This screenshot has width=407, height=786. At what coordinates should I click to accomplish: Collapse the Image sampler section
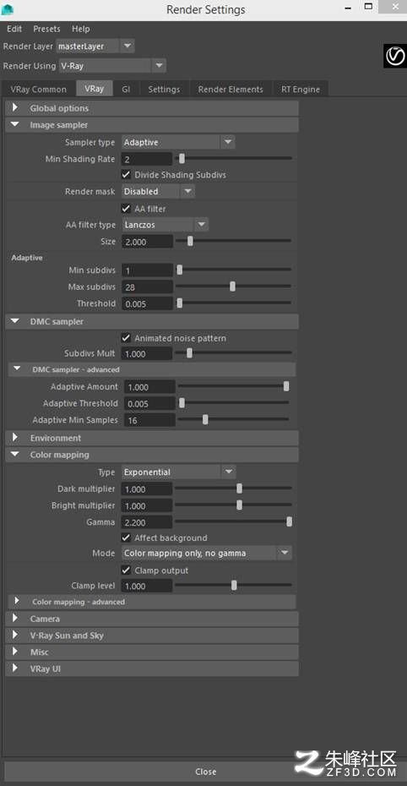click(152, 125)
